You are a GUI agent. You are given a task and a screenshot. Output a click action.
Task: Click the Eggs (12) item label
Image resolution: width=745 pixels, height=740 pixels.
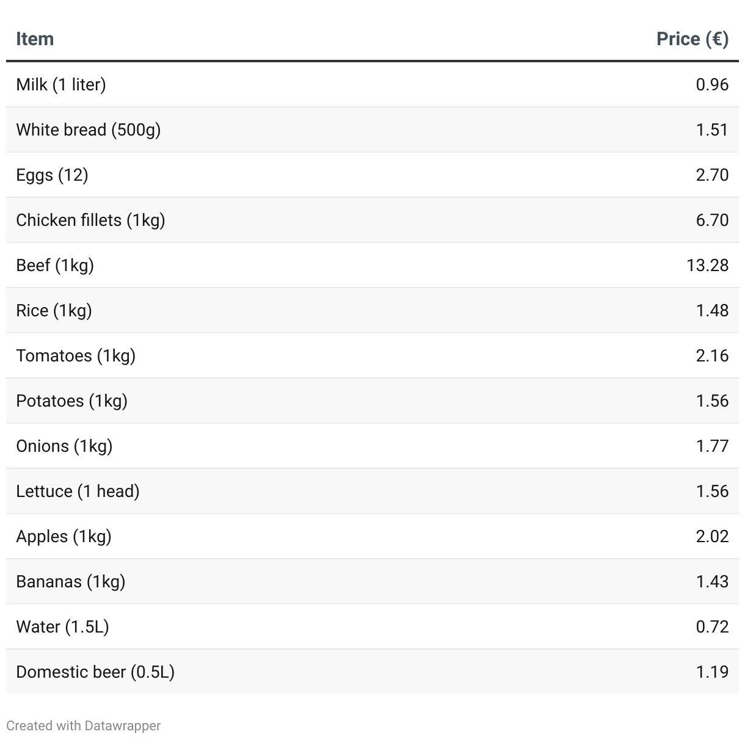(52, 175)
